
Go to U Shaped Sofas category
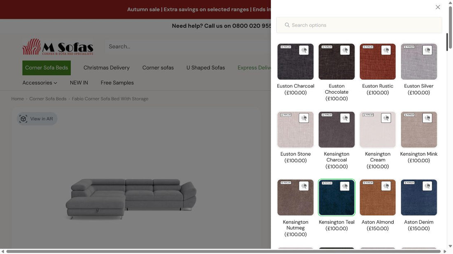[205, 68]
